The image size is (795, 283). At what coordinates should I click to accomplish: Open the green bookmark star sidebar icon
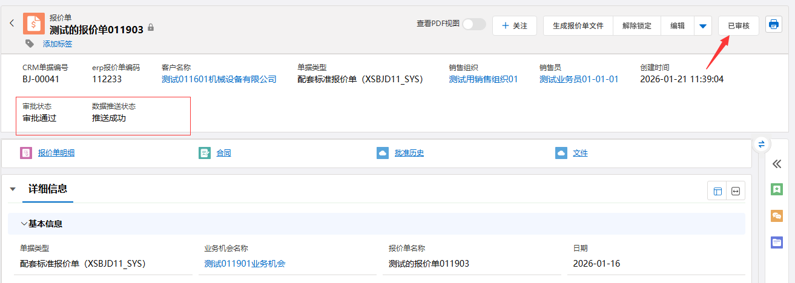[777, 189]
